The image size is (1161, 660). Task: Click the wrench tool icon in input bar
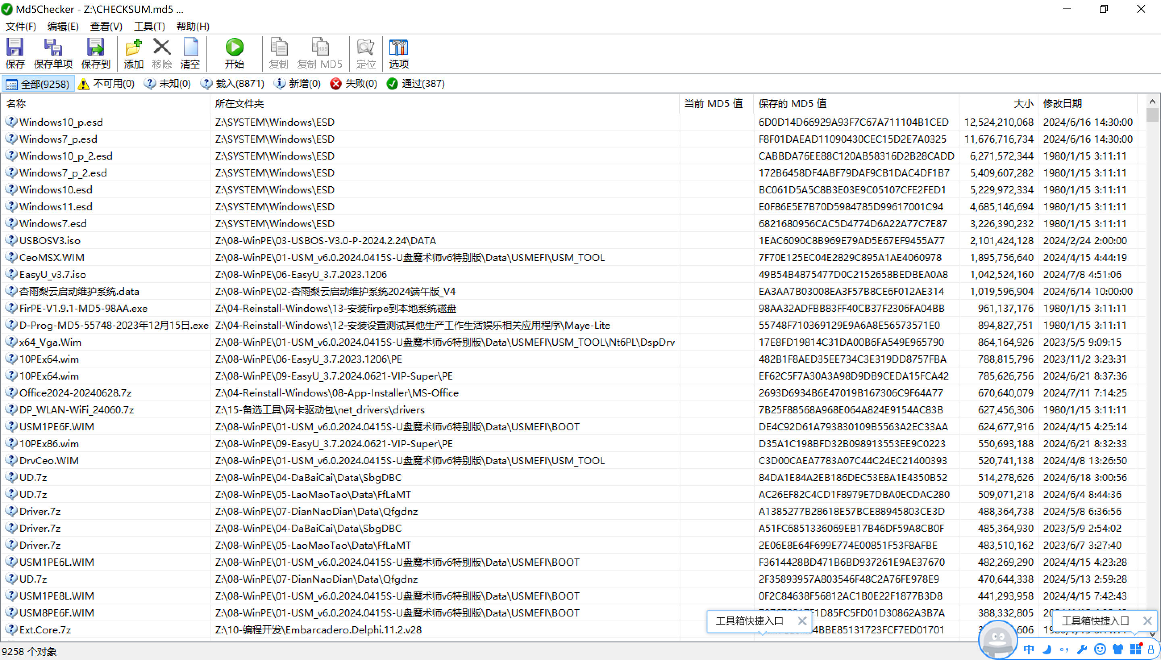[x=1082, y=650]
